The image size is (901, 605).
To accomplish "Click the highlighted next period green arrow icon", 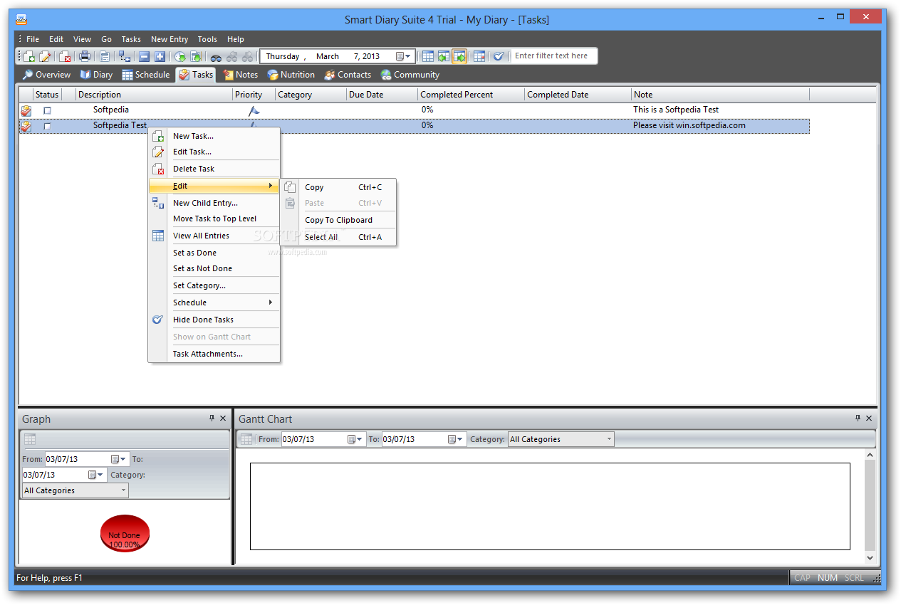I will point(459,56).
